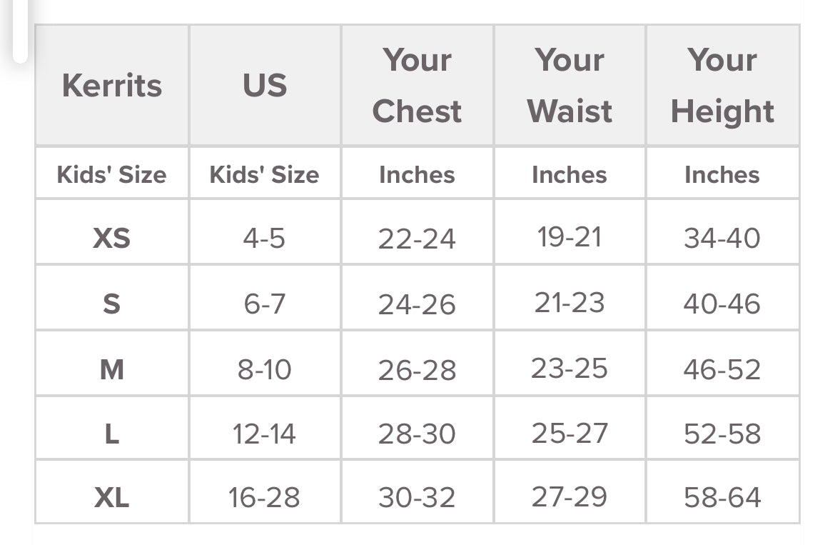
Task: Click the US column header
Action: (265, 86)
